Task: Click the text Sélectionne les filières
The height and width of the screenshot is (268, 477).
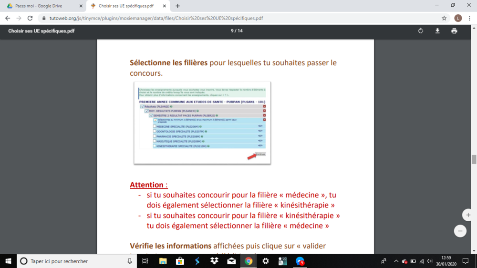Action: pos(168,62)
